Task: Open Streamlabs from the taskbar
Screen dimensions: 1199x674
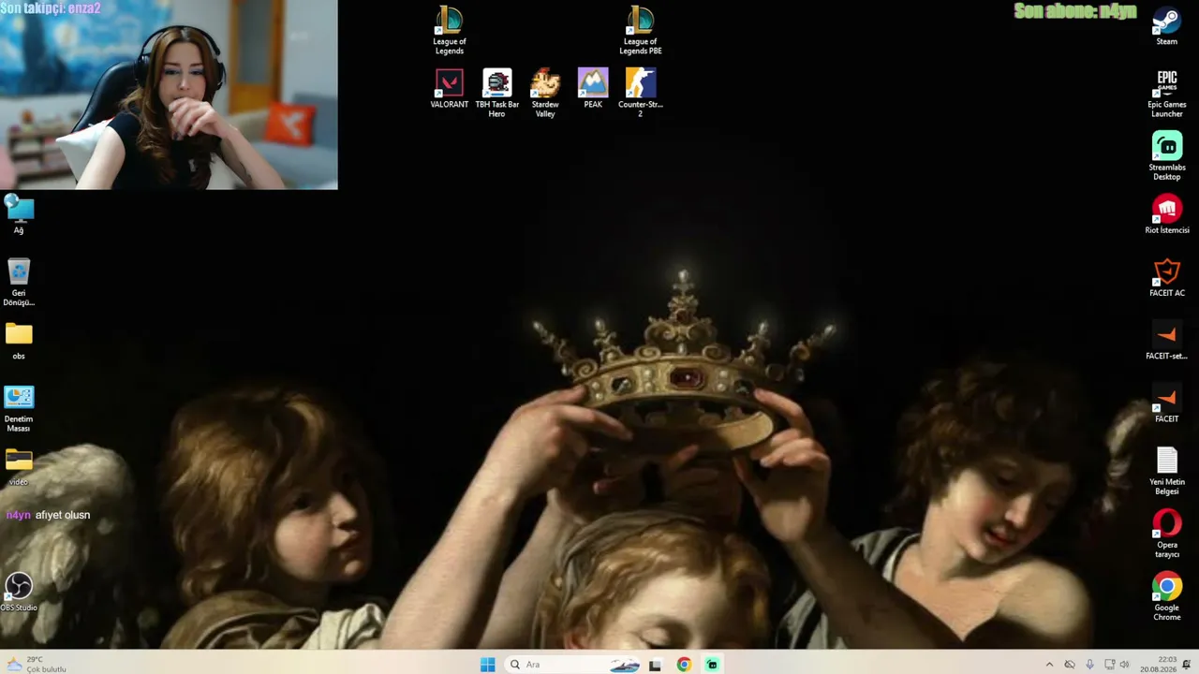Action: tap(712, 665)
